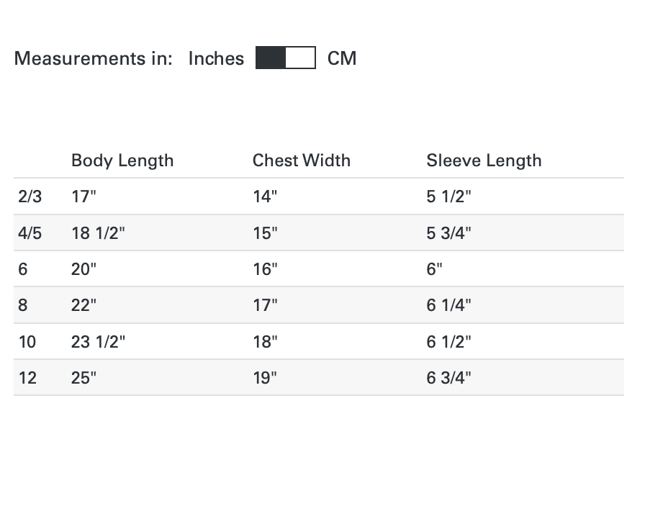Click the 19" chest width cell
The height and width of the screenshot is (524, 645).
265,378
